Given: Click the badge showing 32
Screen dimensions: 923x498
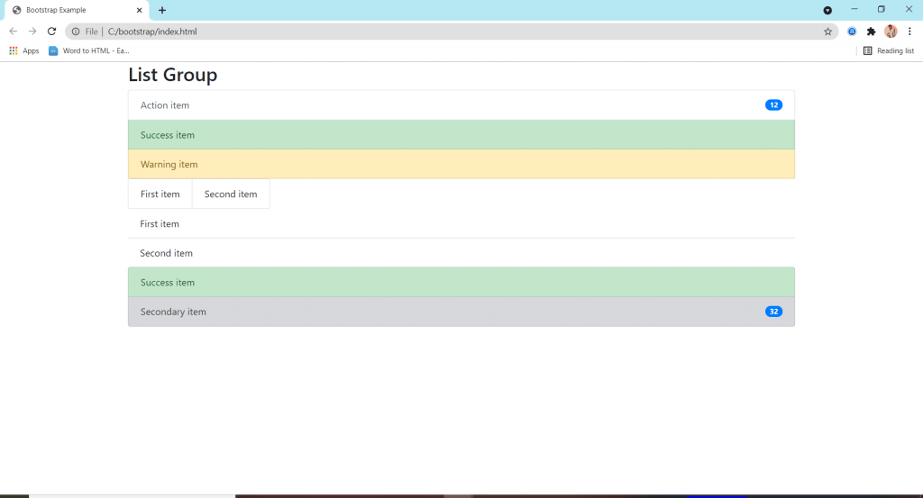Looking at the screenshot, I should coord(773,312).
